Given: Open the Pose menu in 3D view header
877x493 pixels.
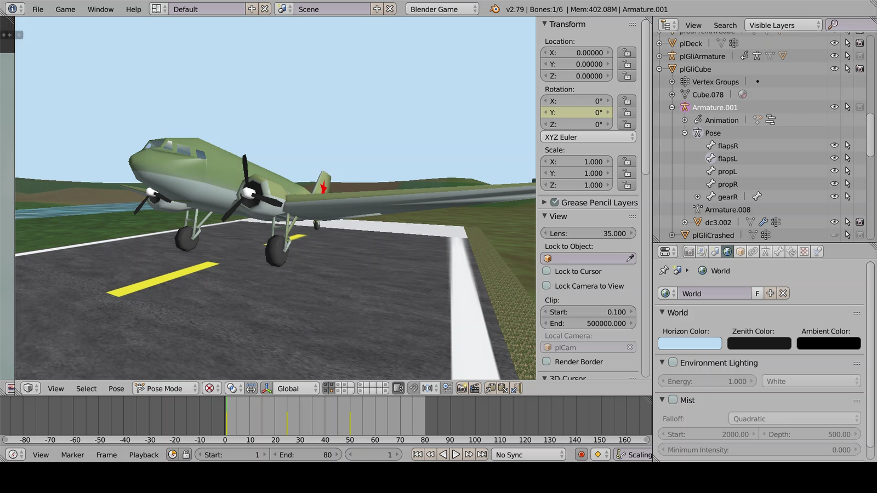Looking at the screenshot, I should pos(116,388).
